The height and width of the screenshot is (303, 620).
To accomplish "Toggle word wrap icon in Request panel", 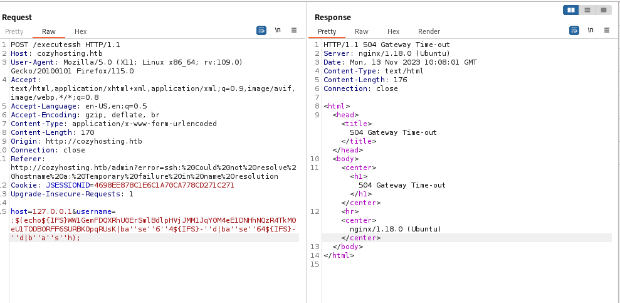I will pos(261,31).
